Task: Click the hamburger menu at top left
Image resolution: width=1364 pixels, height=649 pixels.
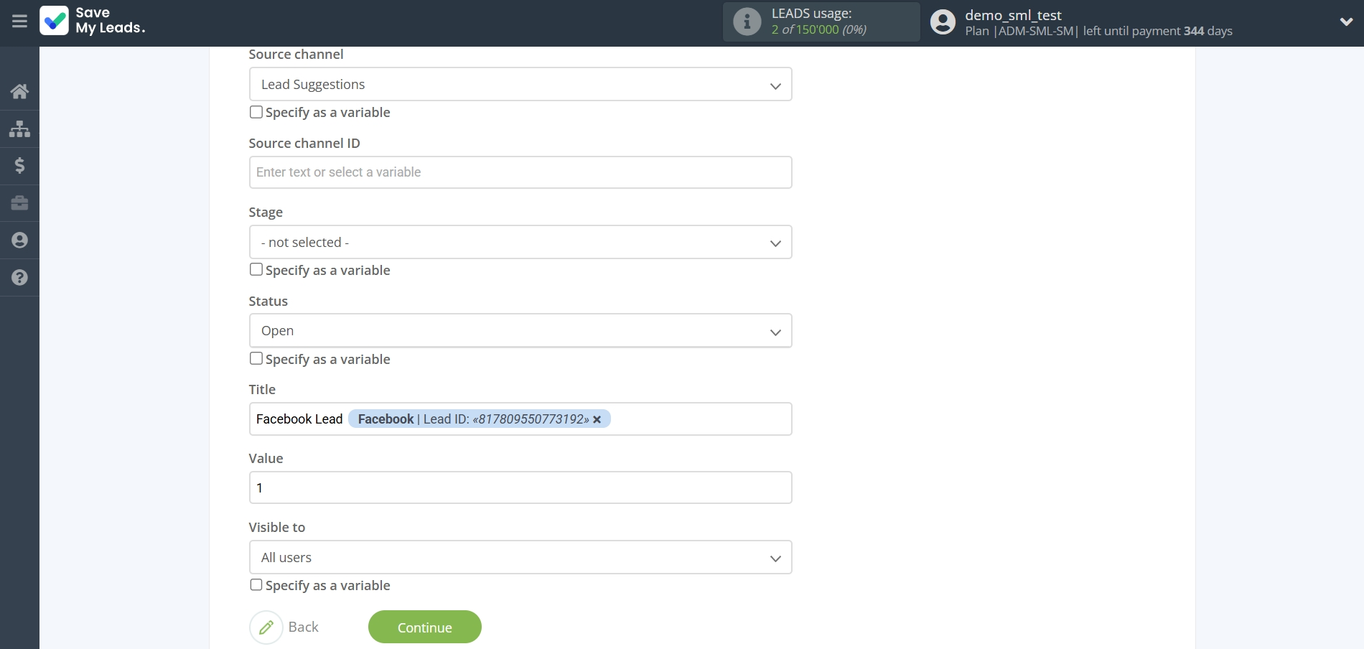Action: pyautogui.click(x=19, y=22)
